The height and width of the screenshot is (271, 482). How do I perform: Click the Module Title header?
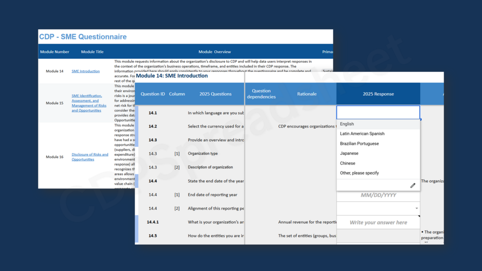pos(92,52)
